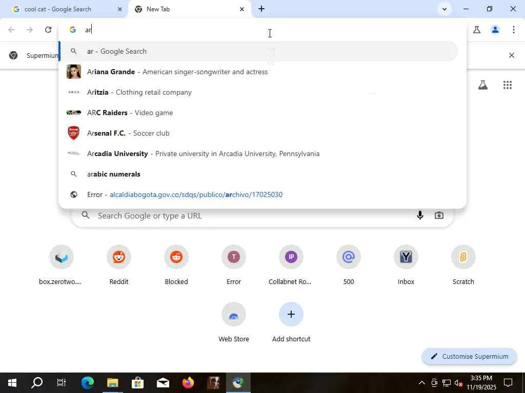Image resolution: width=525 pixels, height=393 pixels.
Task: Open Microsoft Store from taskbar
Action: (x=137, y=383)
